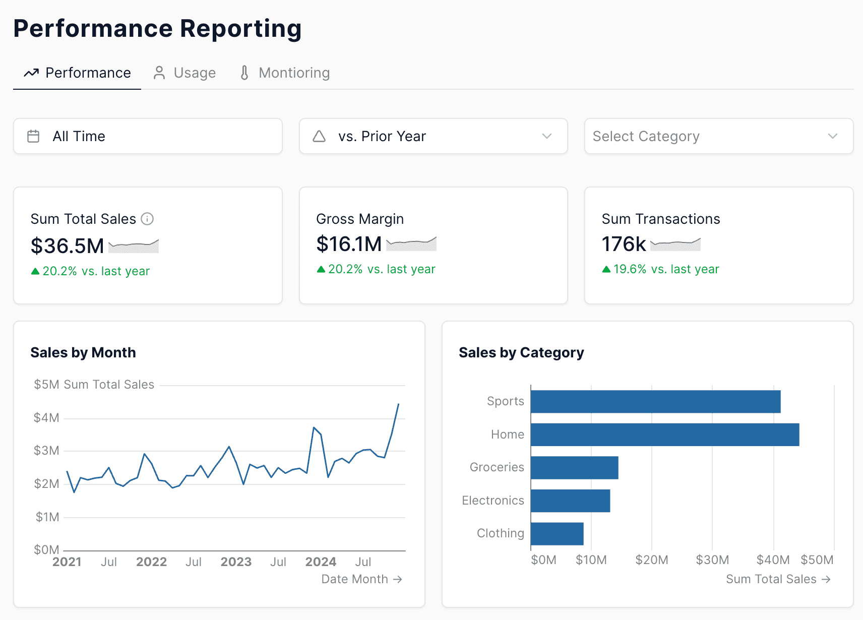Click the triangle delta icon beside vs. Prior Year
Image resolution: width=863 pixels, height=620 pixels.
(319, 136)
